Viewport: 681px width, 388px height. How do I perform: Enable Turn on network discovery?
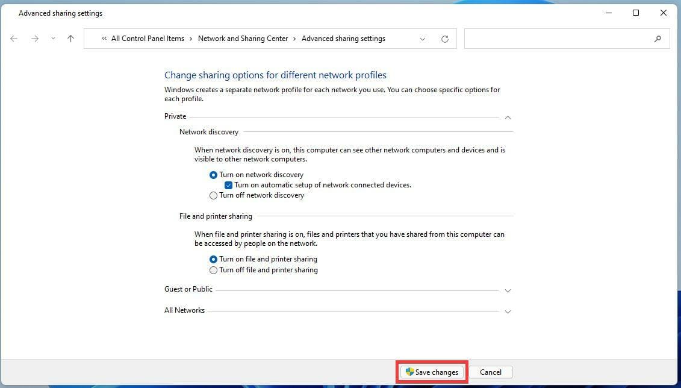point(213,175)
